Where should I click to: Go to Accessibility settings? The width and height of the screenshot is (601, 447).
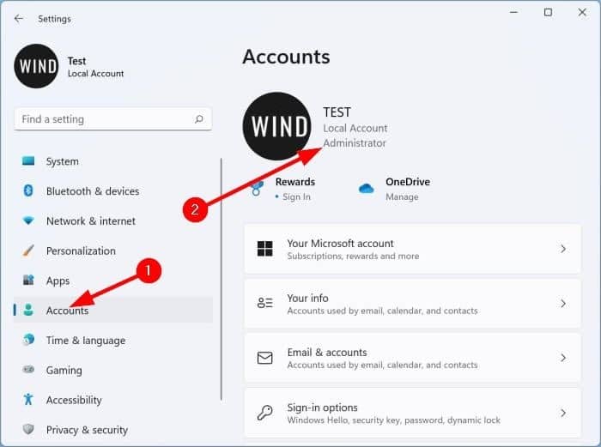coord(113,400)
